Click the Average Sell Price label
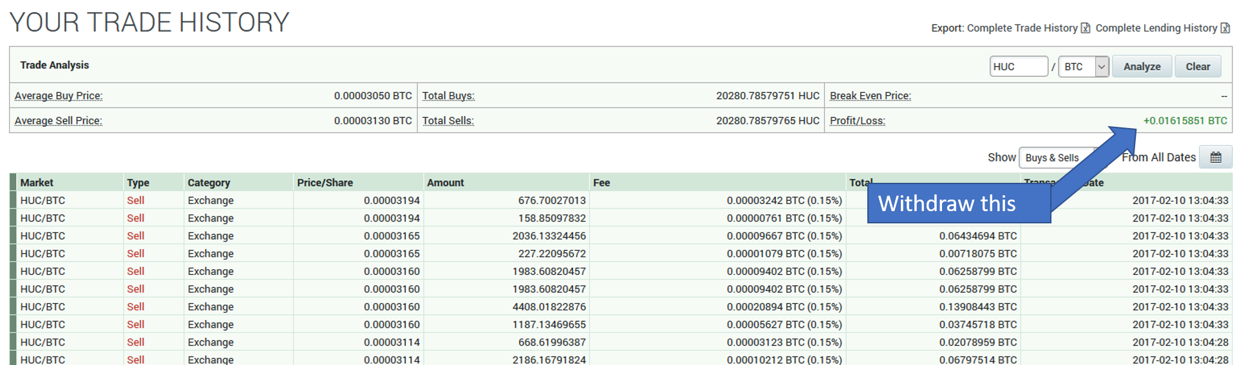 (59, 120)
